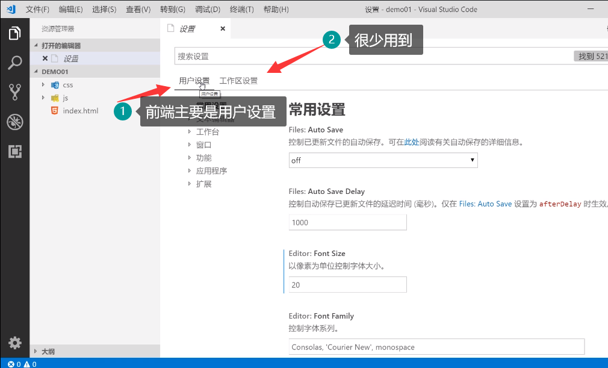
Task: Open the 终端 menu
Action: pos(241,9)
